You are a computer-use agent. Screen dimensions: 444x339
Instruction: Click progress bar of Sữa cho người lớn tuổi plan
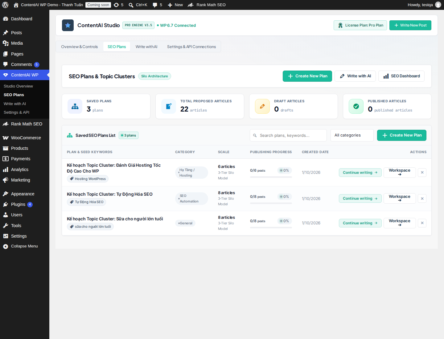click(x=271, y=227)
